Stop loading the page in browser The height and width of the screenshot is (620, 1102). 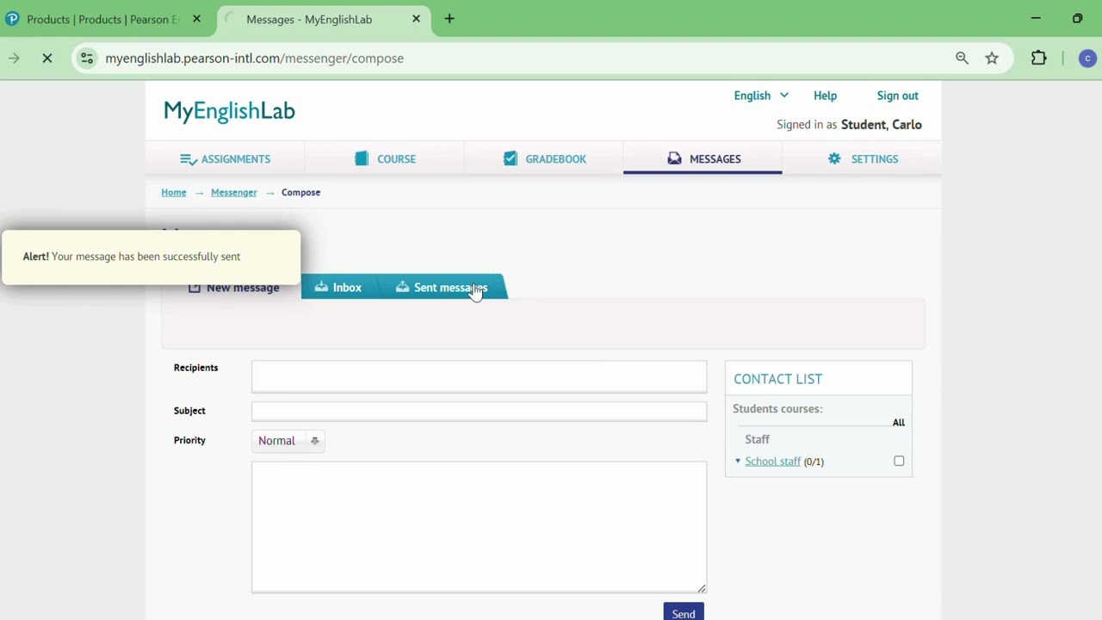(47, 59)
